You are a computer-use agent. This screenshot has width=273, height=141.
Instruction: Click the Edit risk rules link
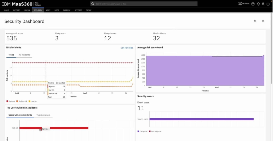coord(127,48)
